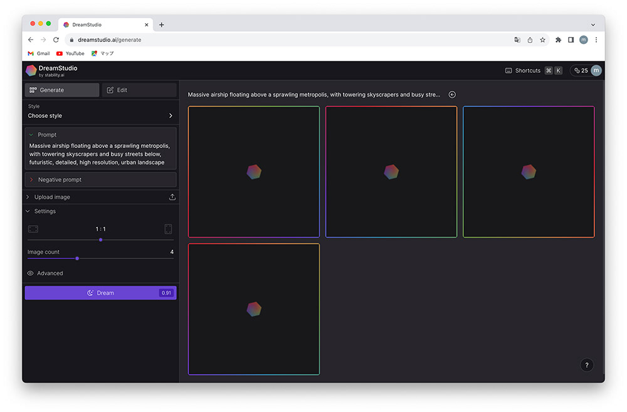Select the third generating image tile
Viewport: 627px width, 412px height.
point(529,172)
